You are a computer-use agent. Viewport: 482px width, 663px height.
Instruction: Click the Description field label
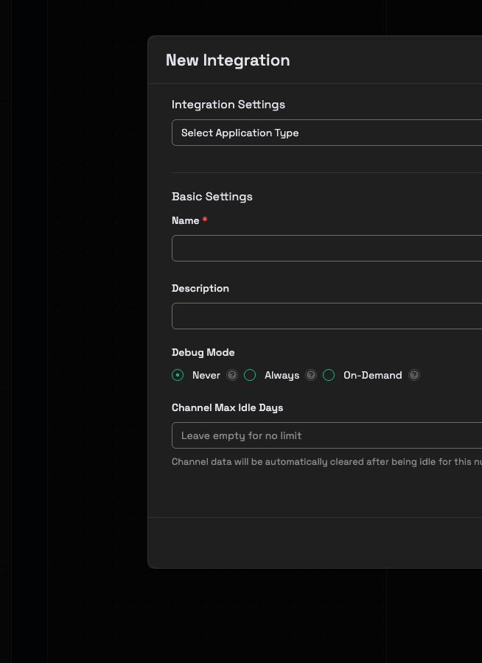[200, 288]
